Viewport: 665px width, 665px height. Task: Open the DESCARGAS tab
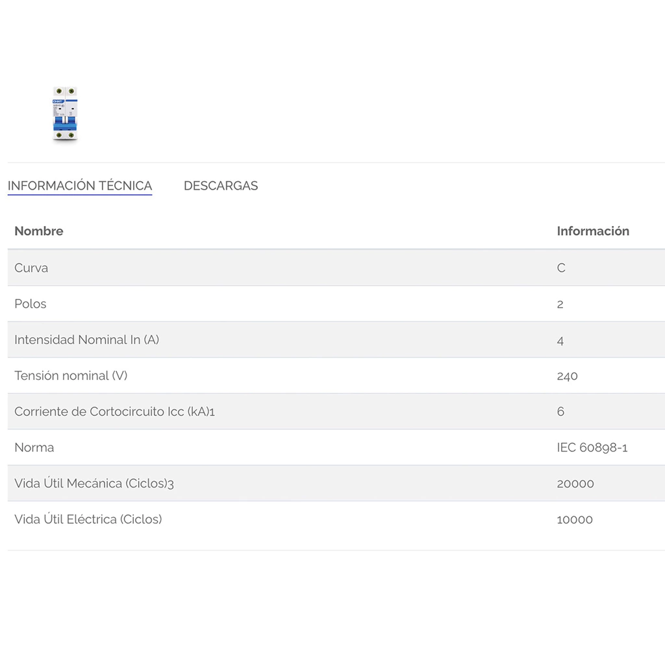[221, 186]
